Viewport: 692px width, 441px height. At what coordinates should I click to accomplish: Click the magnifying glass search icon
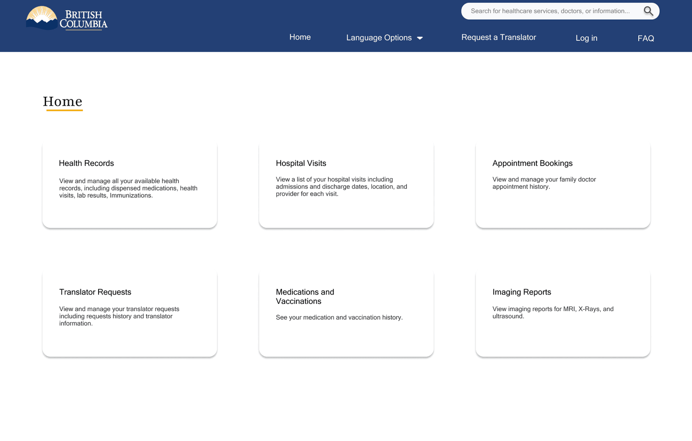[x=648, y=11]
